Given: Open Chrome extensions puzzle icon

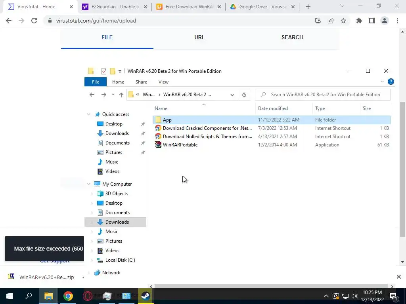Looking at the screenshot, I should [359, 21].
